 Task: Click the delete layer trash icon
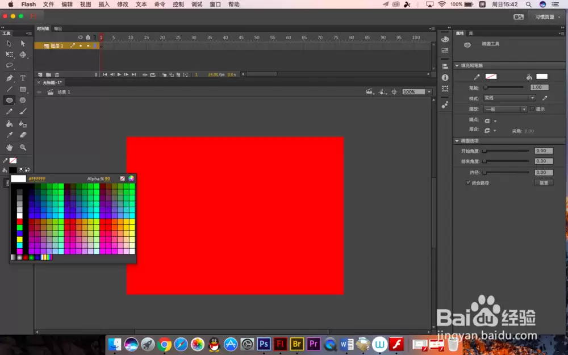(x=57, y=74)
